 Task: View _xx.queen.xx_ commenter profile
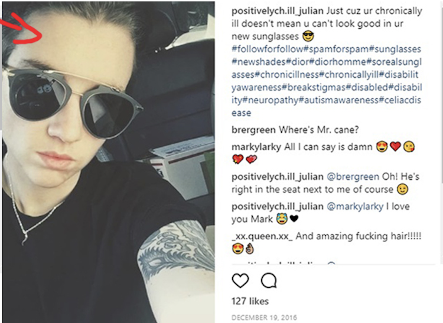tap(262, 236)
